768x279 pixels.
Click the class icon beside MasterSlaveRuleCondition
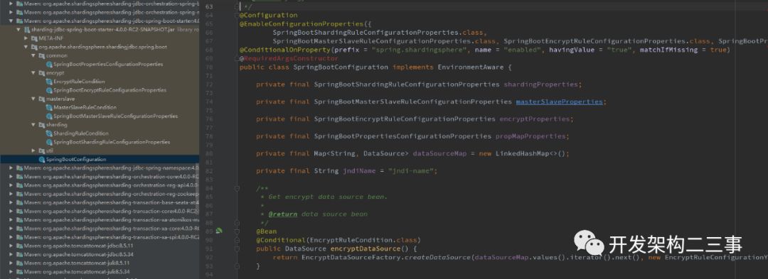49,107
